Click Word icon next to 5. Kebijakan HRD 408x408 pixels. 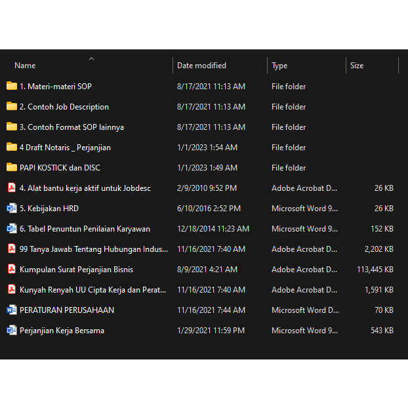pos(12,208)
